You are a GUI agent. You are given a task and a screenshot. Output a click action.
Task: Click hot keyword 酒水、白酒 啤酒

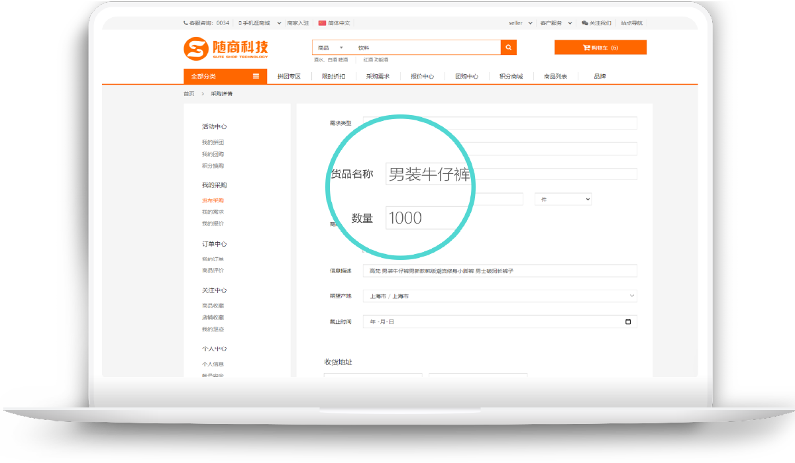(x=332, y=60)
